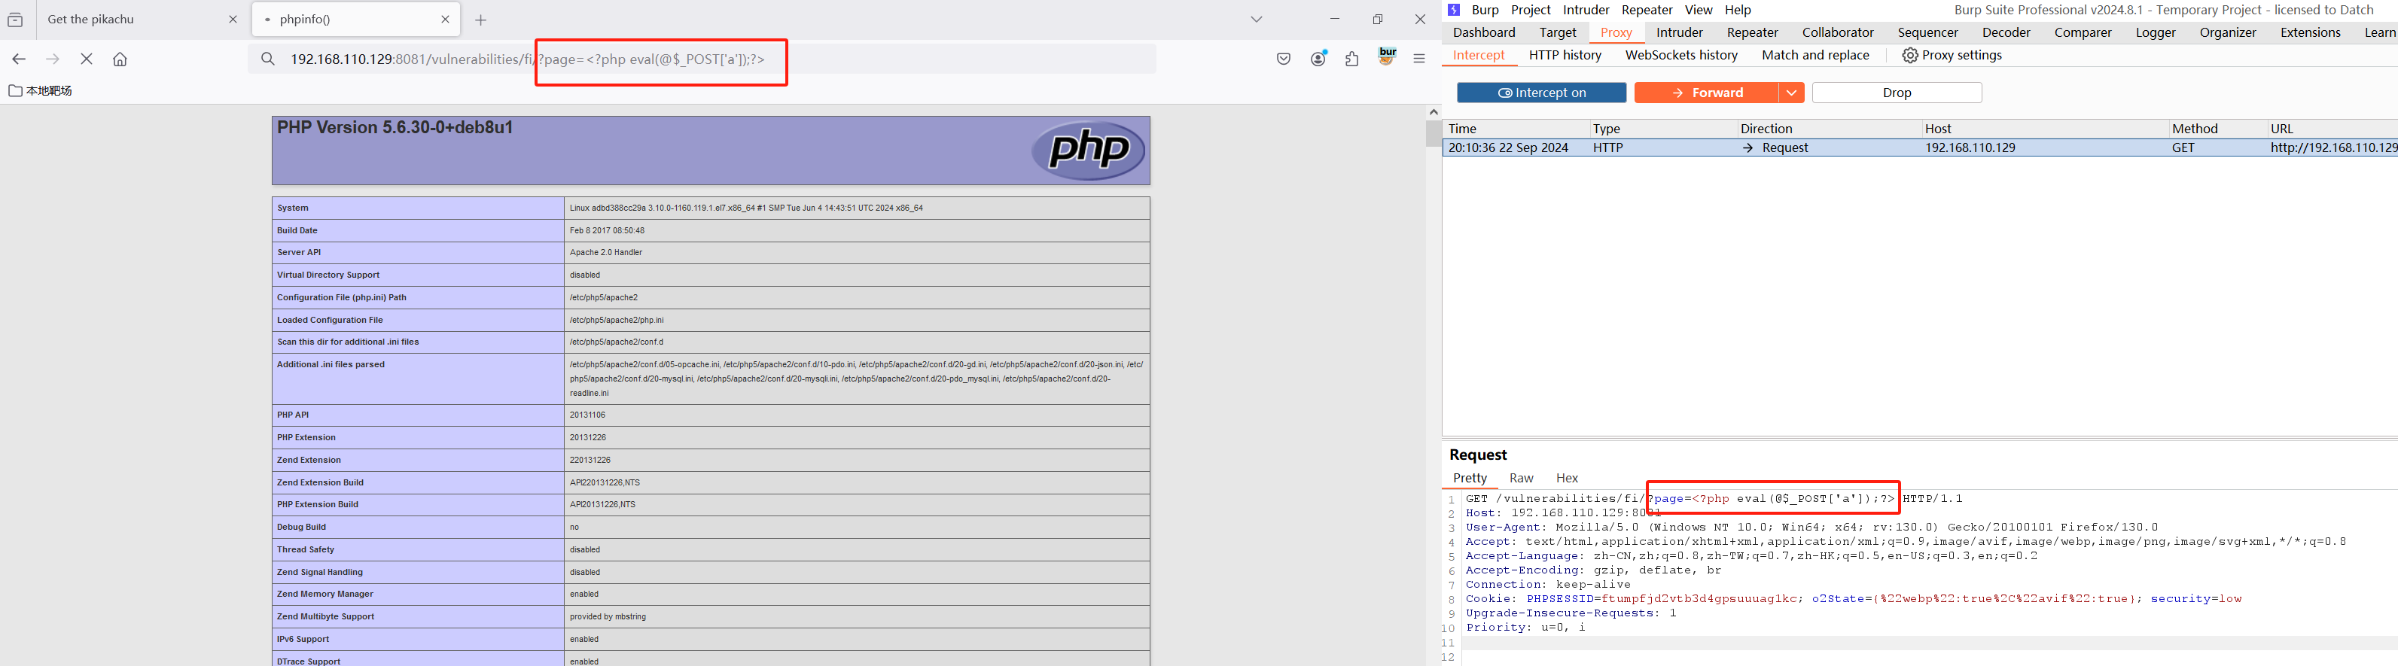Image resolution: width=2398 pixels, height=666 pixels.
Task: Switch request view to Raw
Action: click(x=1521, y=478)
